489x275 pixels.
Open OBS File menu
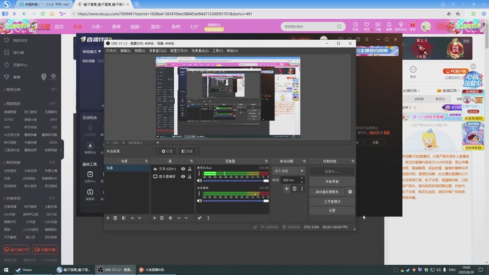click(x=111, y=51)
